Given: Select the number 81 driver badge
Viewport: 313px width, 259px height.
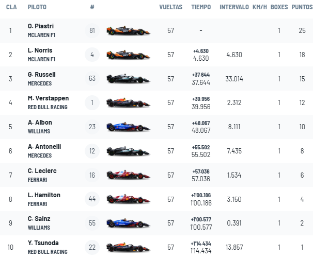Looking at the screenshot, I should point(92,30).
